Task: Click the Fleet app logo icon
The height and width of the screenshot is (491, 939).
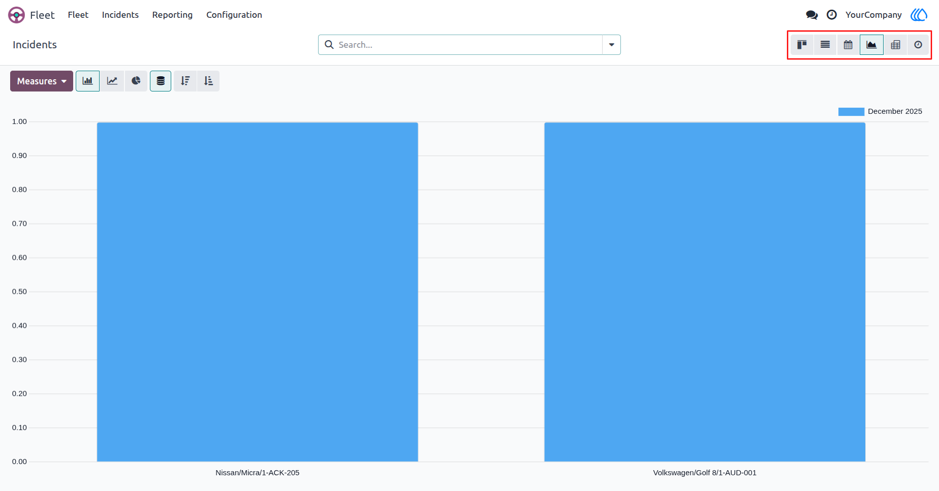Action: pyautogui.click(x=16, y=15)
